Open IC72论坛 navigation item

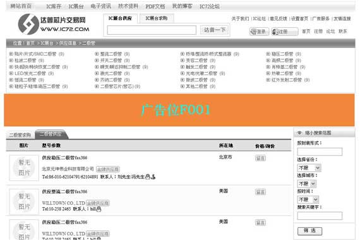[x=210, y=6]
